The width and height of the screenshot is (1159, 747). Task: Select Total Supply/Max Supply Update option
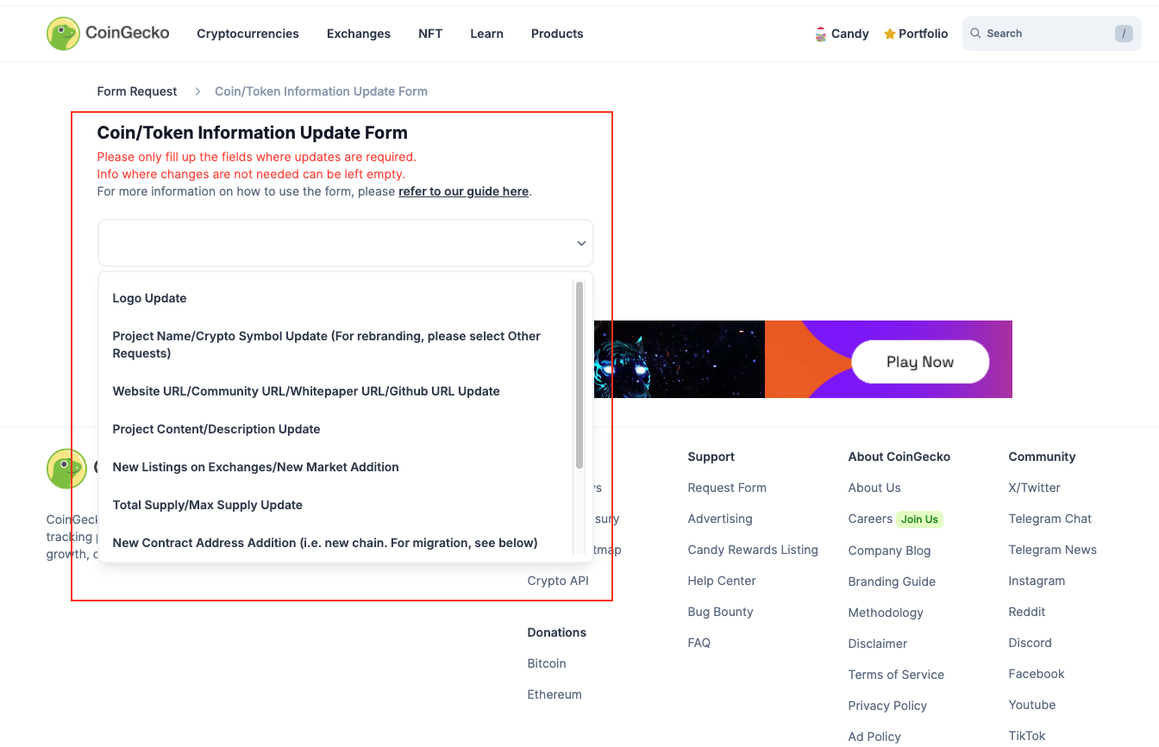pos(336,505)
